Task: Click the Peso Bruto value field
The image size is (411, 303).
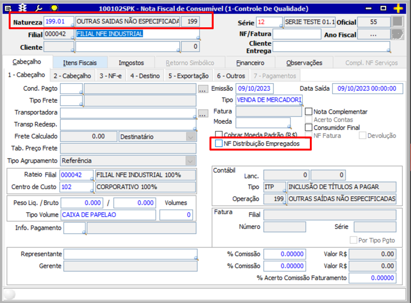Action: (135, 203)
